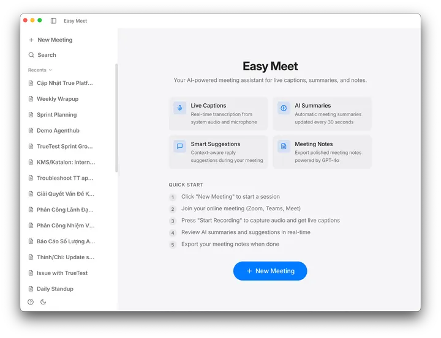
Task: Click the Meeting Notes card title
Action: pyautogui.click(x=314, y=144)
